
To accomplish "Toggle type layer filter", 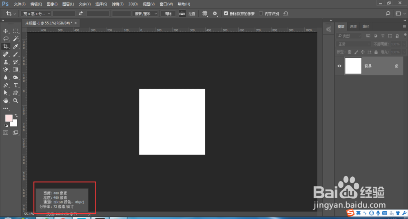I will click(383, 36).
